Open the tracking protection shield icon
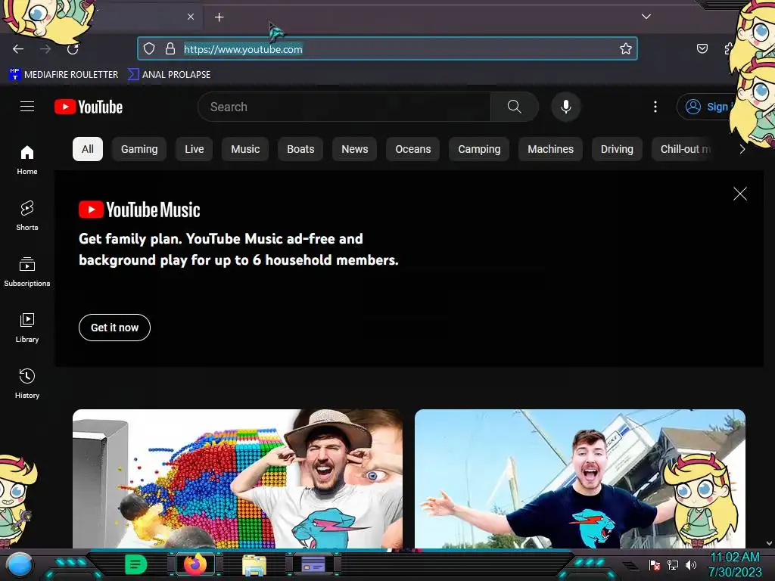The height and width of the screenshot is (581, 775). click(149, 48)
